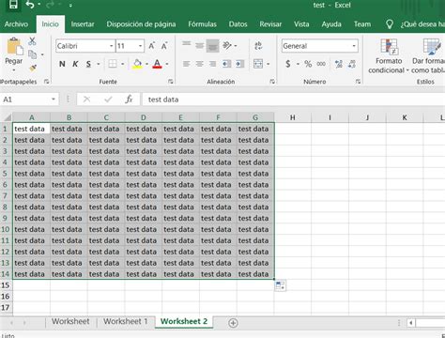445x338 pixels.
Task: Increase font size with large A icon
Action: 152,46
